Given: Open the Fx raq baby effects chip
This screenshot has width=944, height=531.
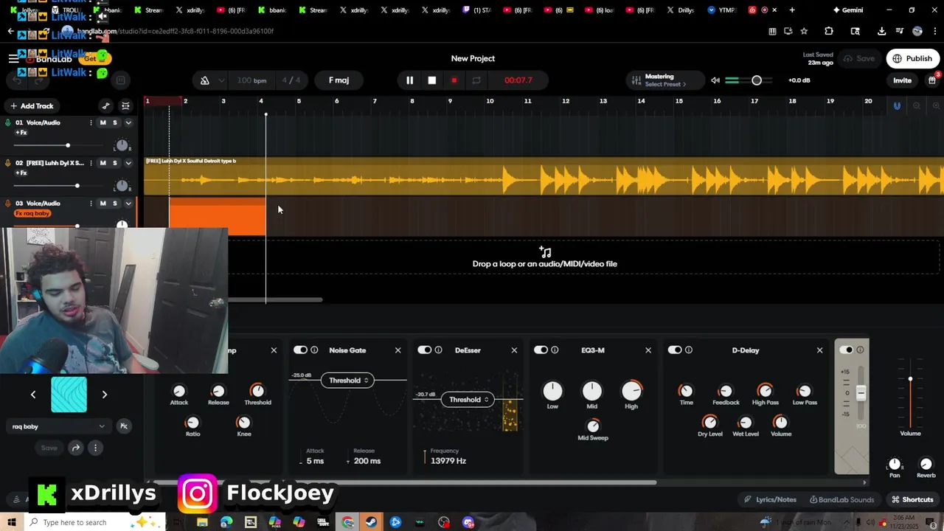Looking at the screenshot, I should click(32, 214).
